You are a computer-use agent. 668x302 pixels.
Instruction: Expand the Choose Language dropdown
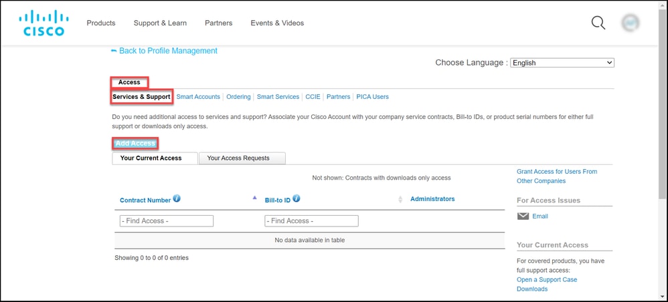pyautogui.click(x=562, y=63)
